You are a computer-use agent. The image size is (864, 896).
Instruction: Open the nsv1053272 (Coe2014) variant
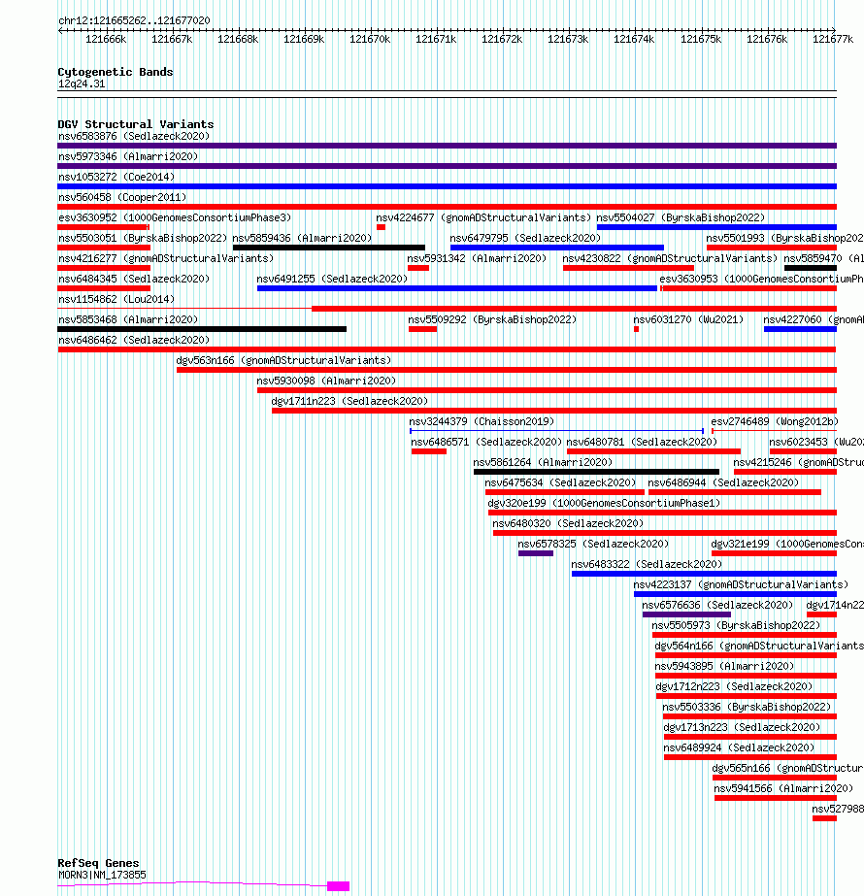click(x=116, y=177)
